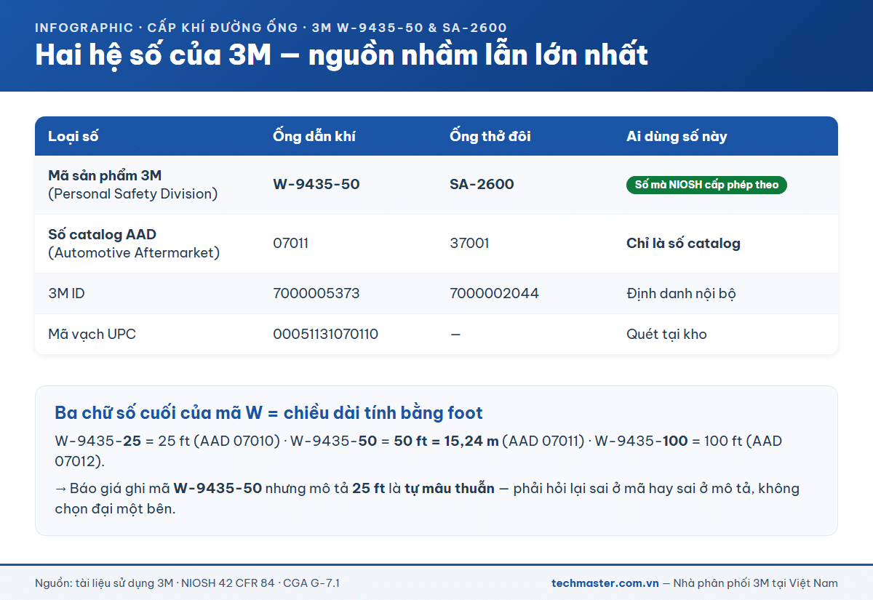Click the bold 'tự mâu thuẫn' phrase
The image size is (873, 600).
[450, 488]
